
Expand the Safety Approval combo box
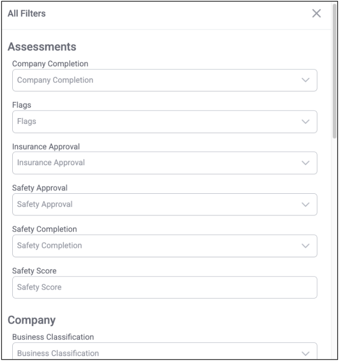[148, 204]
